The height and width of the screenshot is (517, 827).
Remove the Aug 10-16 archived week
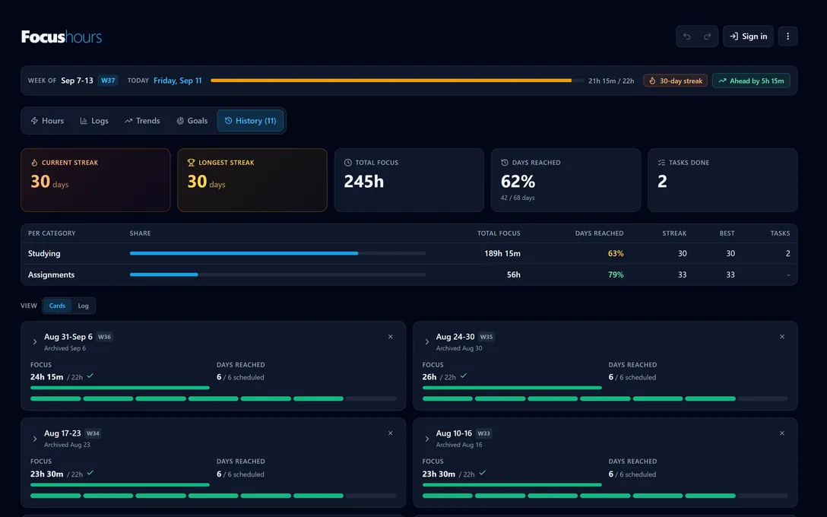pyautogui.click(x=782, y=433)
